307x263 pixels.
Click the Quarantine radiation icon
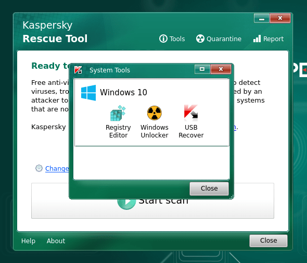200,39
